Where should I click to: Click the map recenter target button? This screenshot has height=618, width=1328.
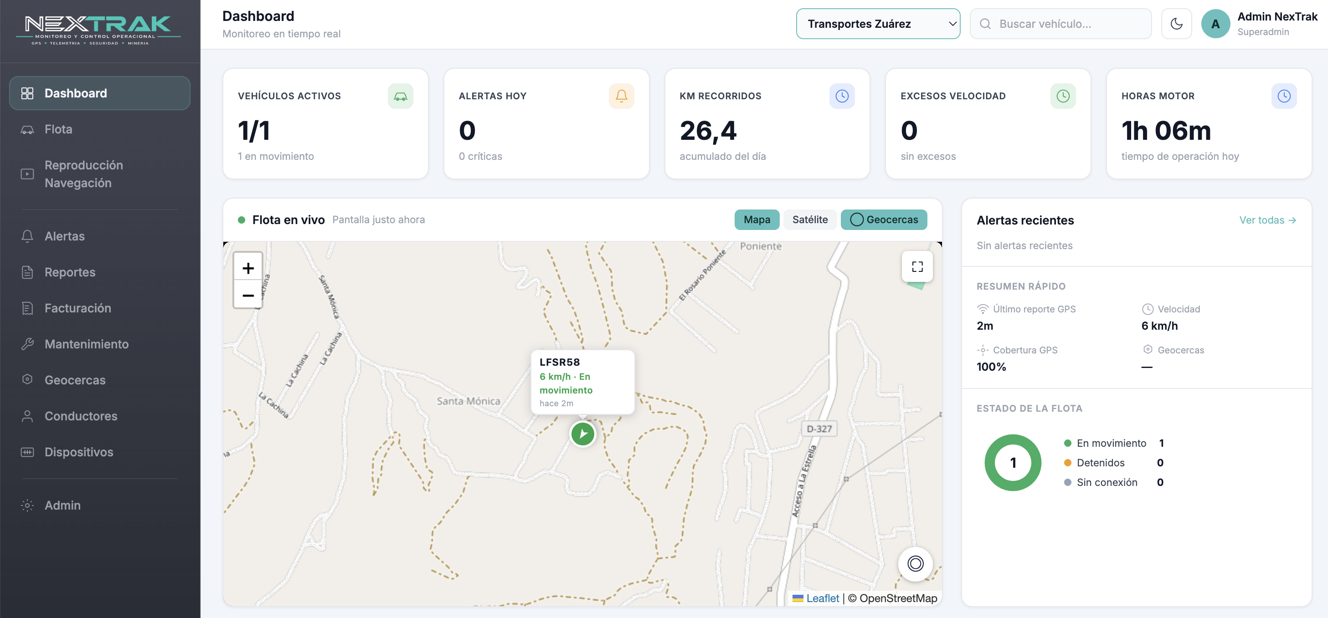click(915, 564)
